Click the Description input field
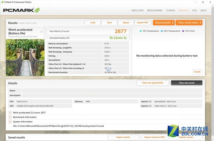214x141 pixels. point(112,95)
